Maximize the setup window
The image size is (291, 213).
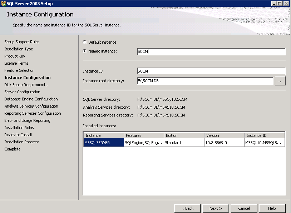coord(280,4)
